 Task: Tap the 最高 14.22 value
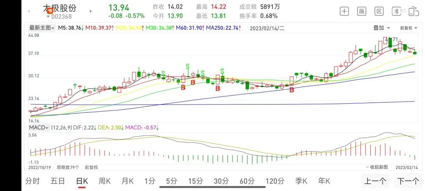(x=218, y=7)
